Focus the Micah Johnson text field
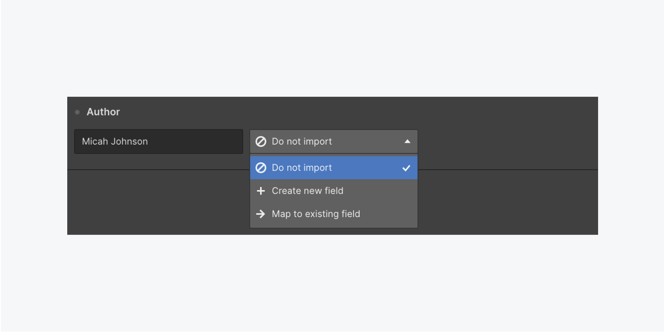Screen dimensions: 664x332 click(x=158, y=141)
